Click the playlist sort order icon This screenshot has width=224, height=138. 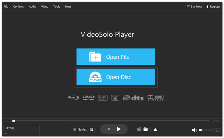coord(92,129)
